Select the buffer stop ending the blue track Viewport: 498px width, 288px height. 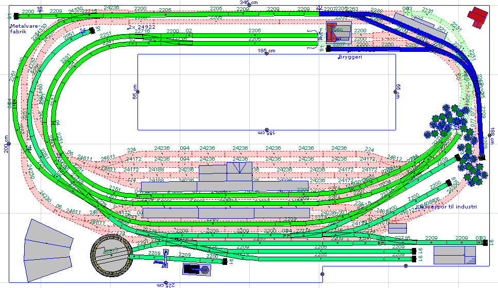pos(482,157)
